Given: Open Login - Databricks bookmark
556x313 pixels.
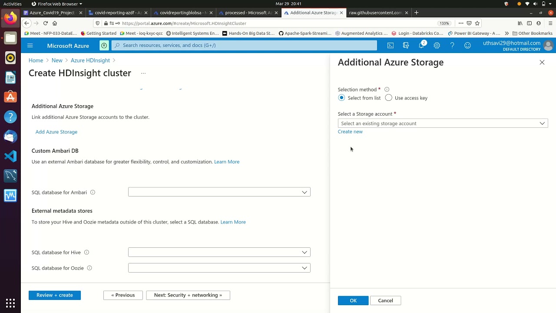Looking at the screenshot, I should (x=417, y=33).
